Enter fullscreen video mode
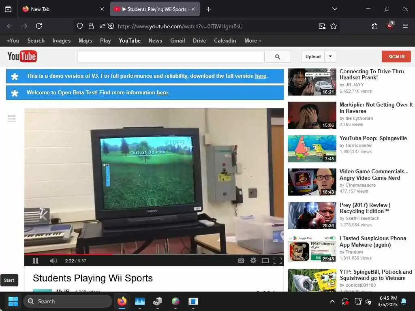 [277, 261]
